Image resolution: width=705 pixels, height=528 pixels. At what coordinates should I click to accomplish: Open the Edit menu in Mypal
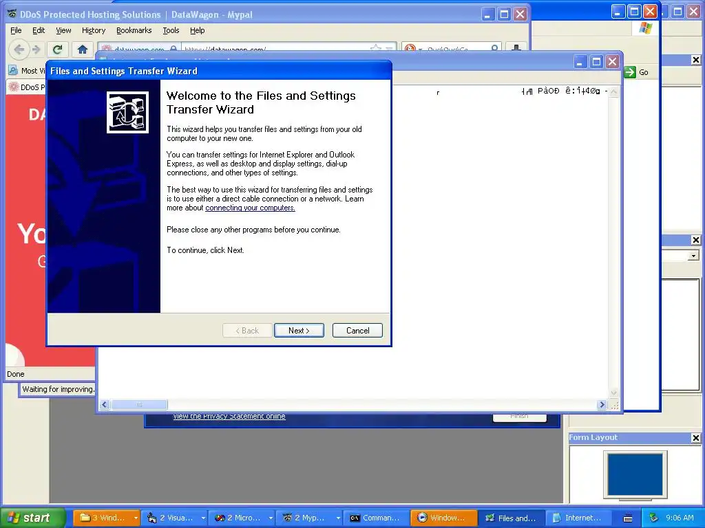pos(39,30)
